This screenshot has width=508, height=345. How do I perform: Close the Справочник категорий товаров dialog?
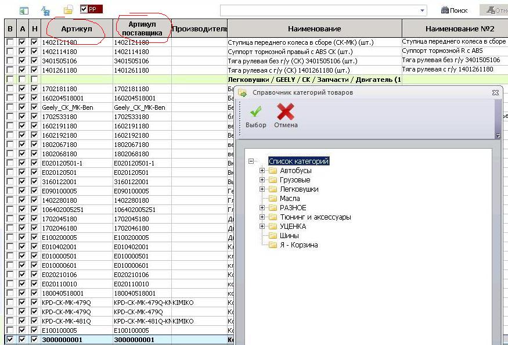click(495, 93)
